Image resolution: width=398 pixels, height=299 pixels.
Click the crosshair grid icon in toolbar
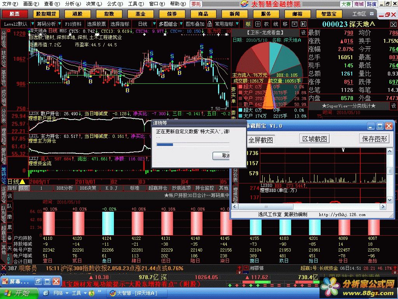258,24
